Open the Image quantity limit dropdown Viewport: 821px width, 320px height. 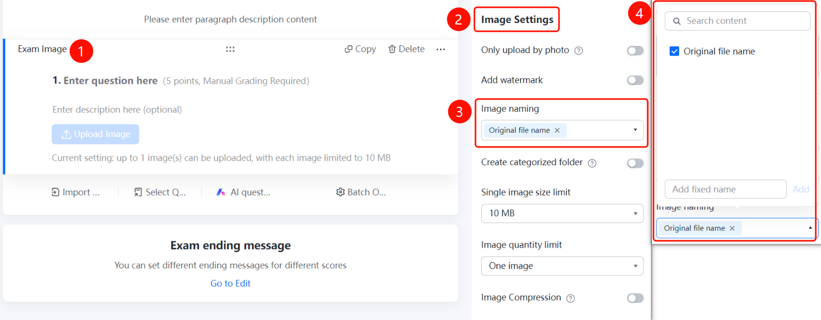pos(562,266)
